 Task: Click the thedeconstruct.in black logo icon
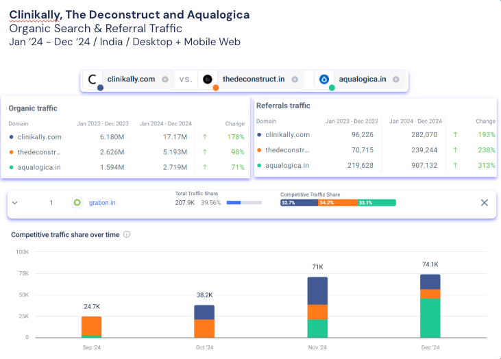208,79
